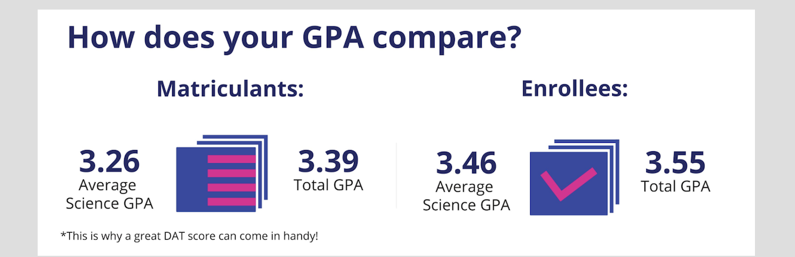
Task: Click the pink checkmark in the Enrollees icon
Action: coord(568,183)
